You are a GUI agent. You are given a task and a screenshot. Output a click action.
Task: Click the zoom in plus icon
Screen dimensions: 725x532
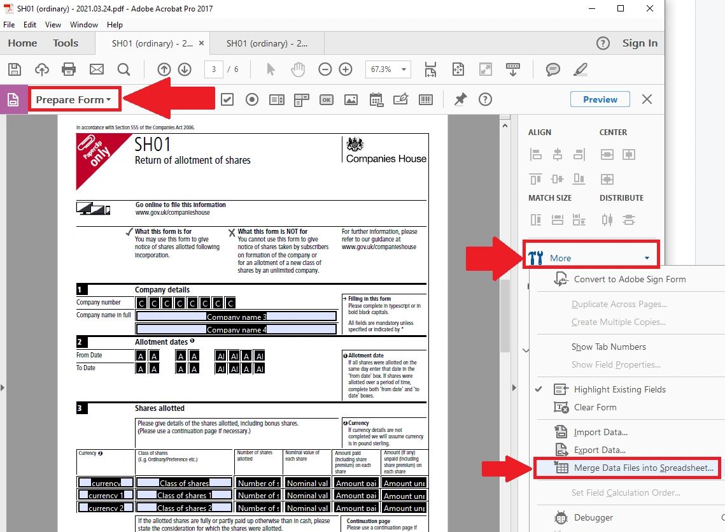point(346,69)
